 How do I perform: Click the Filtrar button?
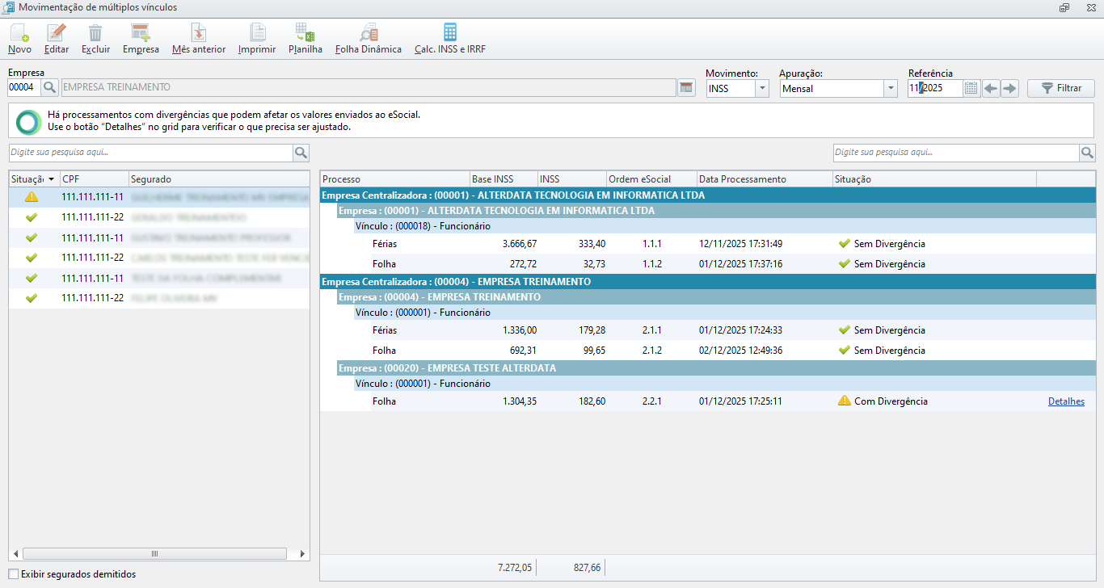(x=1060, y=88)
